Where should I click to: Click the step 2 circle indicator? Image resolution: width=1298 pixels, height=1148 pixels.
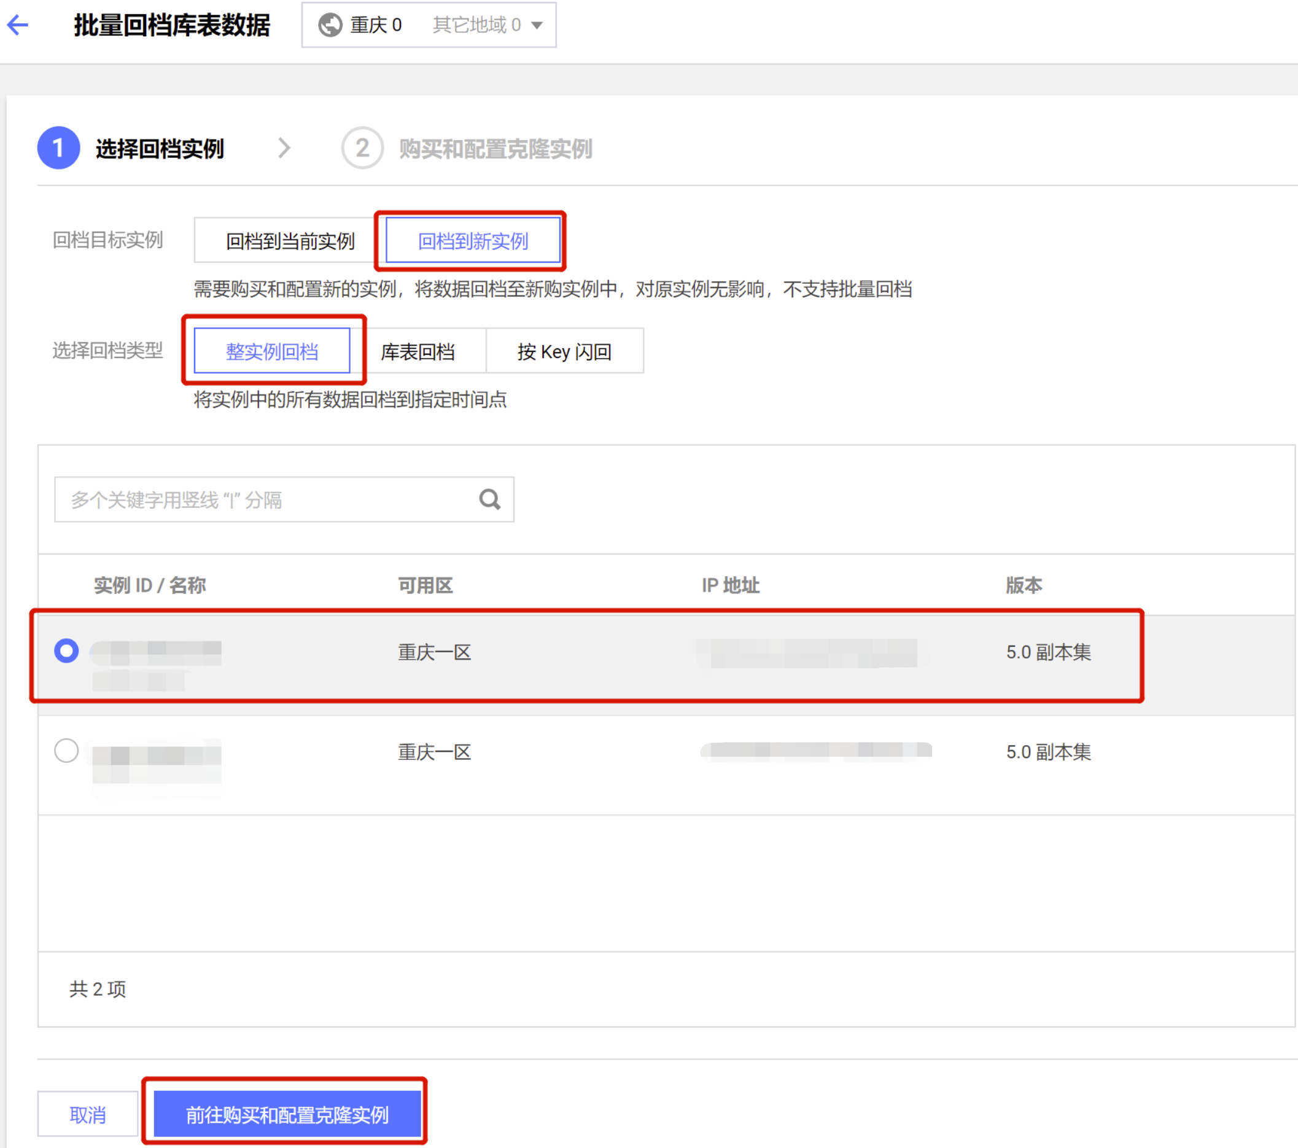click(x=362, y=148)
